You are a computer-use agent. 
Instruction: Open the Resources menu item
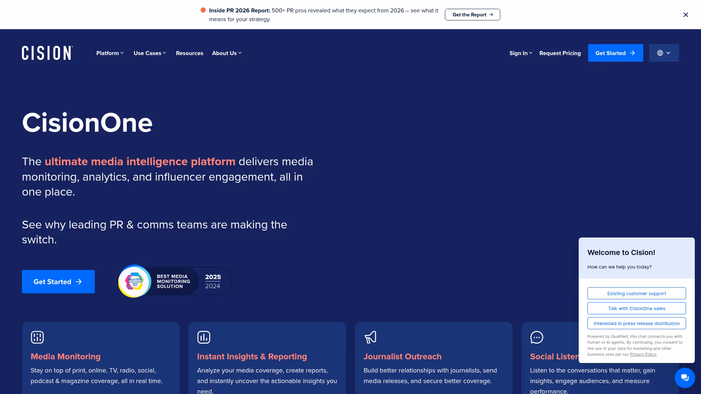pyautogui.click(x=189, y=53)
